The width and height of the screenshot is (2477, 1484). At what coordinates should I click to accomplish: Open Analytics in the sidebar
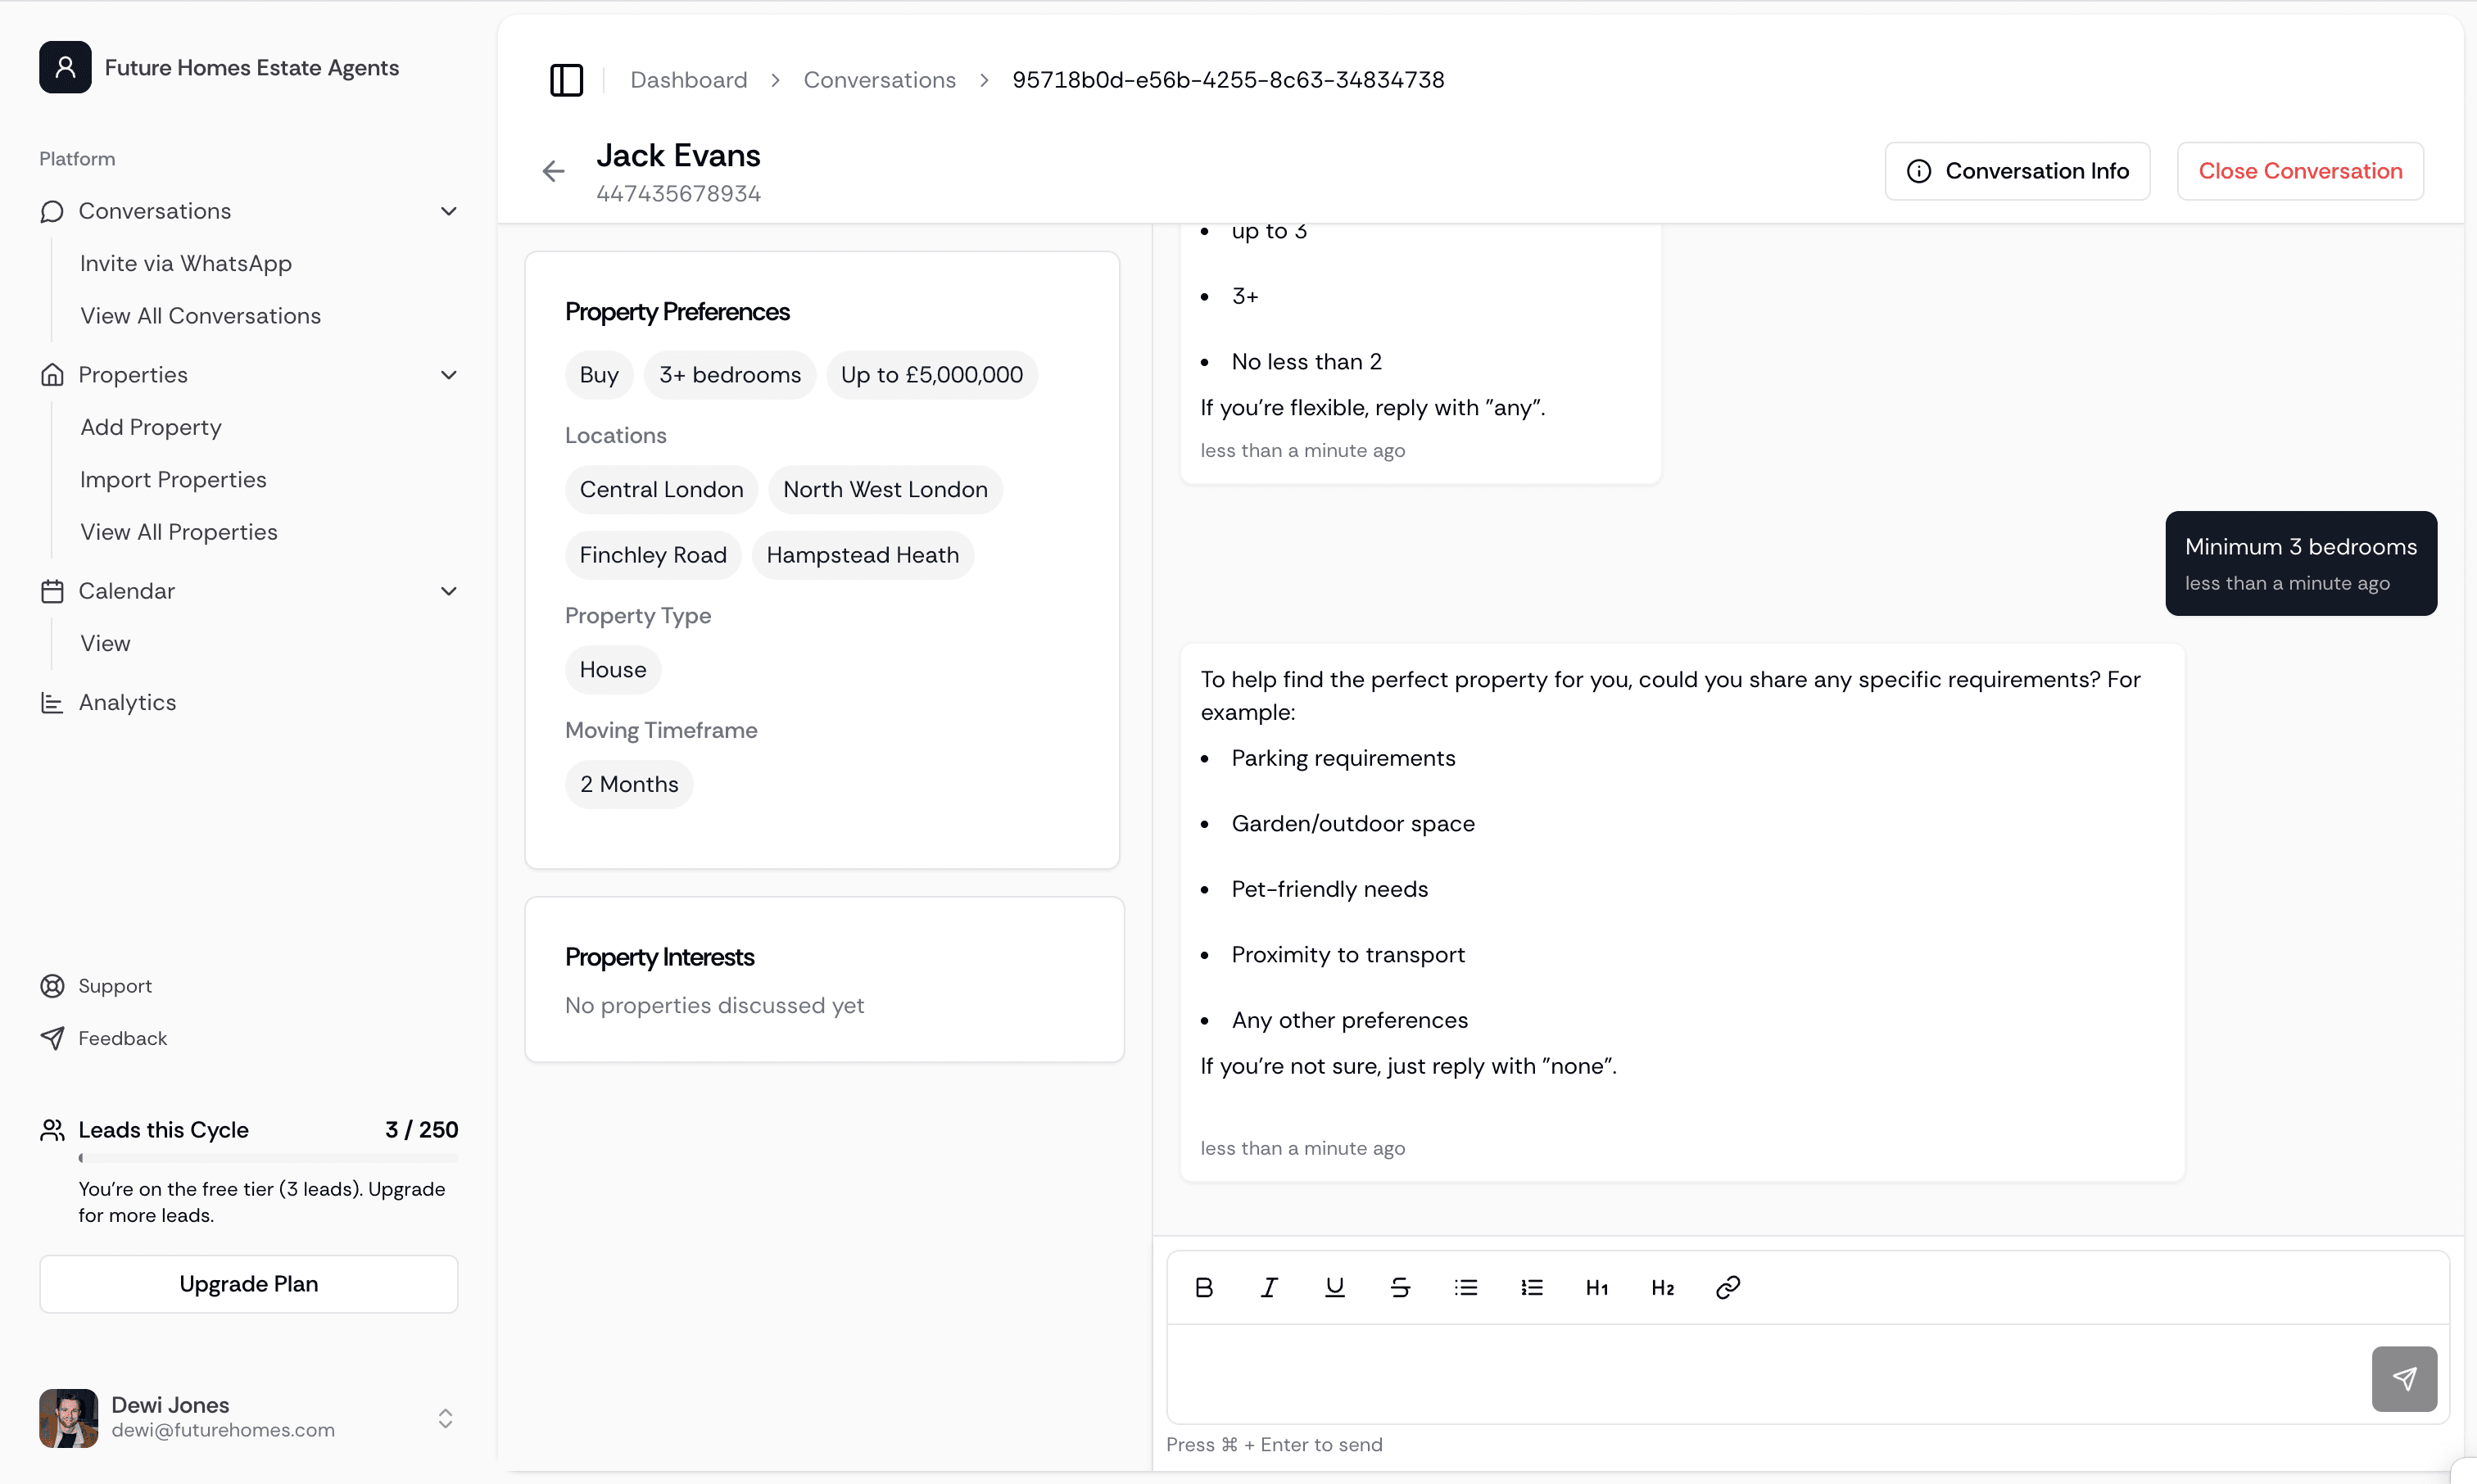[127, 703]
